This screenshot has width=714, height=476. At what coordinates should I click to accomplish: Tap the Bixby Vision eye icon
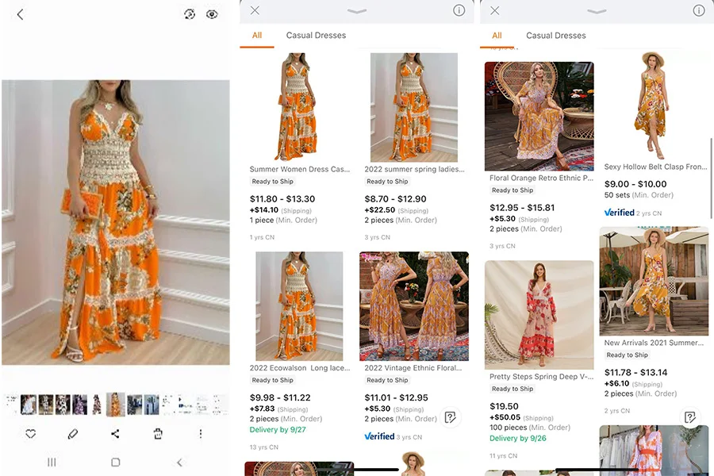pos(212,14)
